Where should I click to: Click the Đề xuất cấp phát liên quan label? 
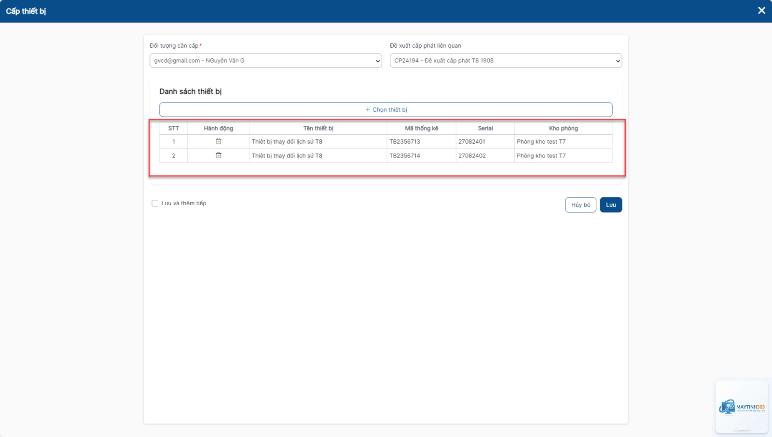coord(426,46)
